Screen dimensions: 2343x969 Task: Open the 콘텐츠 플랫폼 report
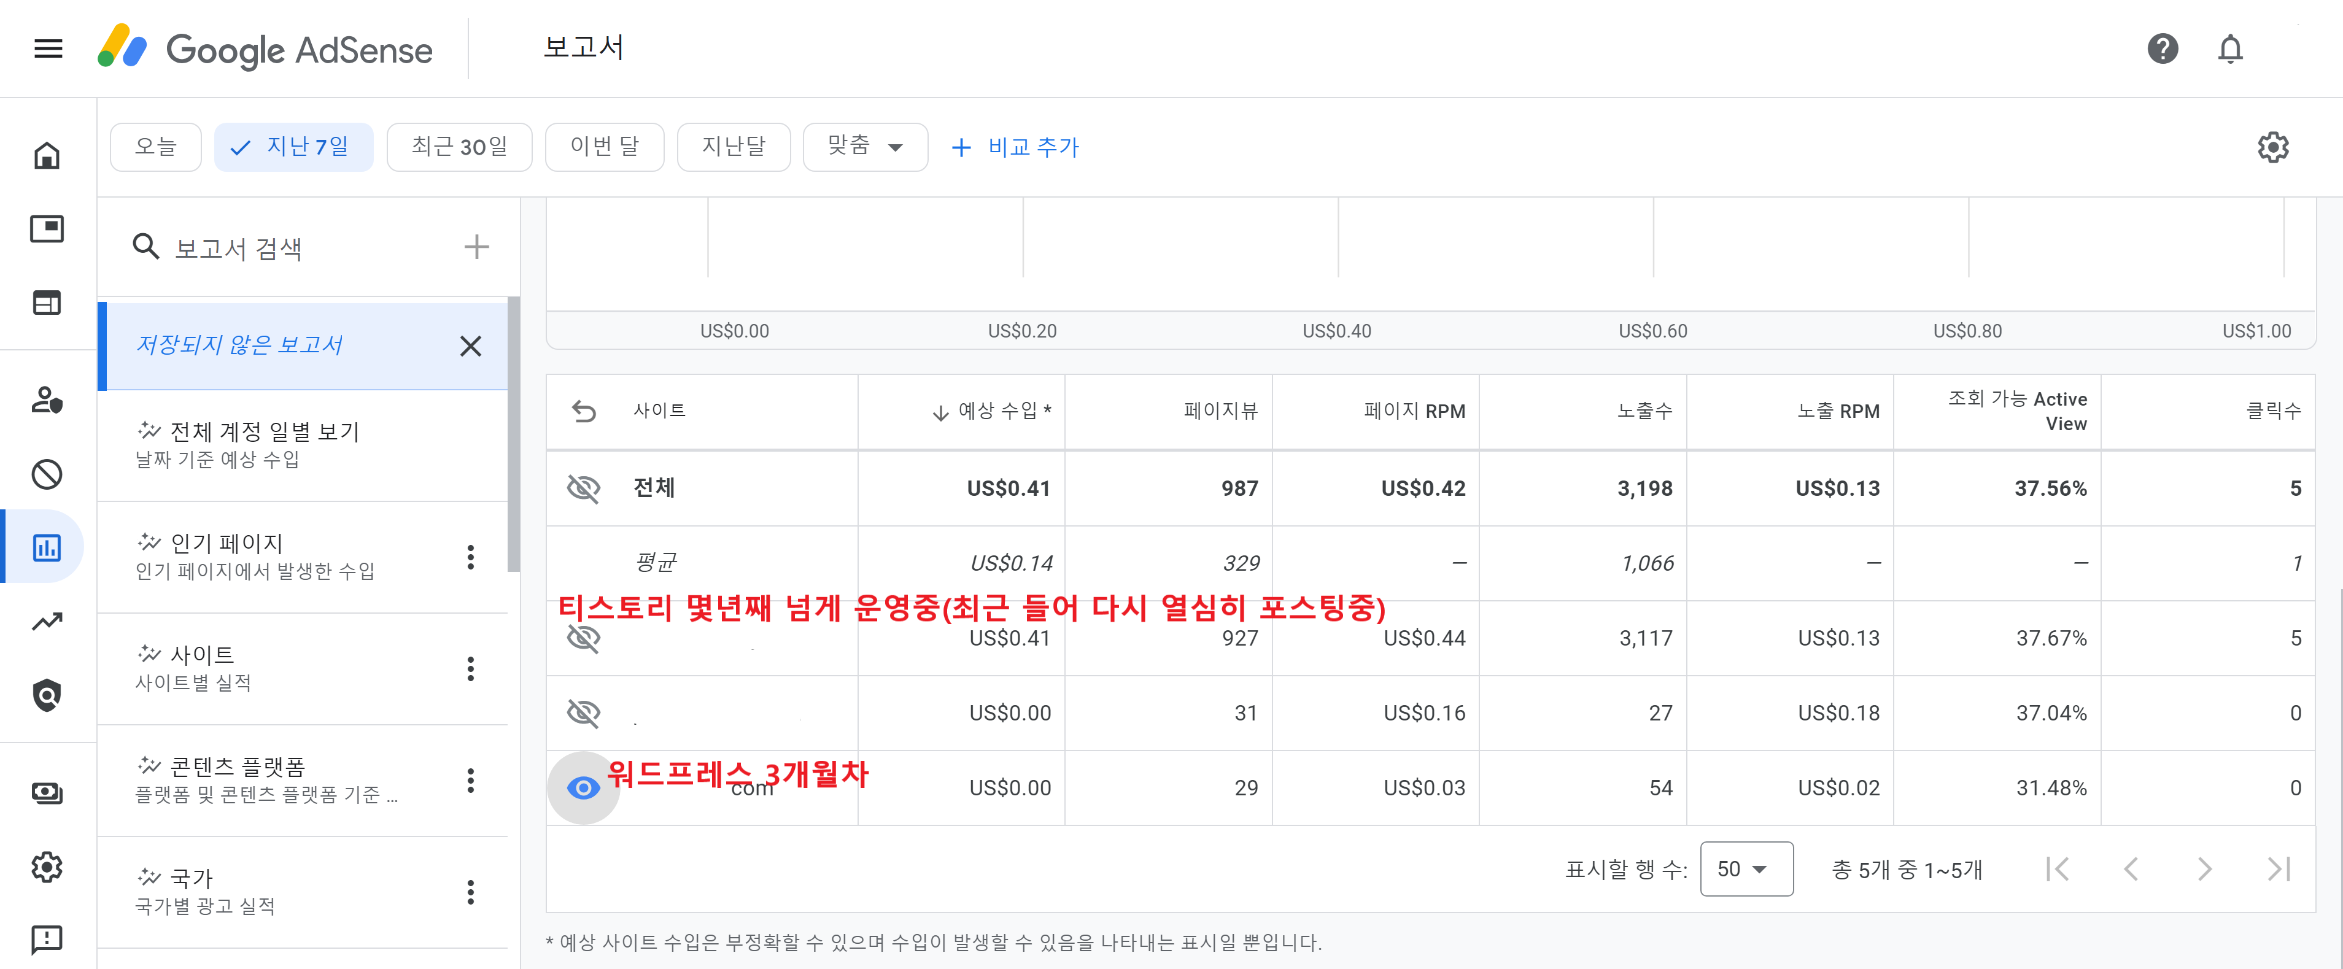click(x=302, y=781)
